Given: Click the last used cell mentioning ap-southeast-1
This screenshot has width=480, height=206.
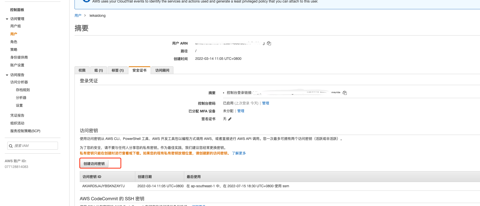Looking at the screenshot, I should click(x=238, y=186).
